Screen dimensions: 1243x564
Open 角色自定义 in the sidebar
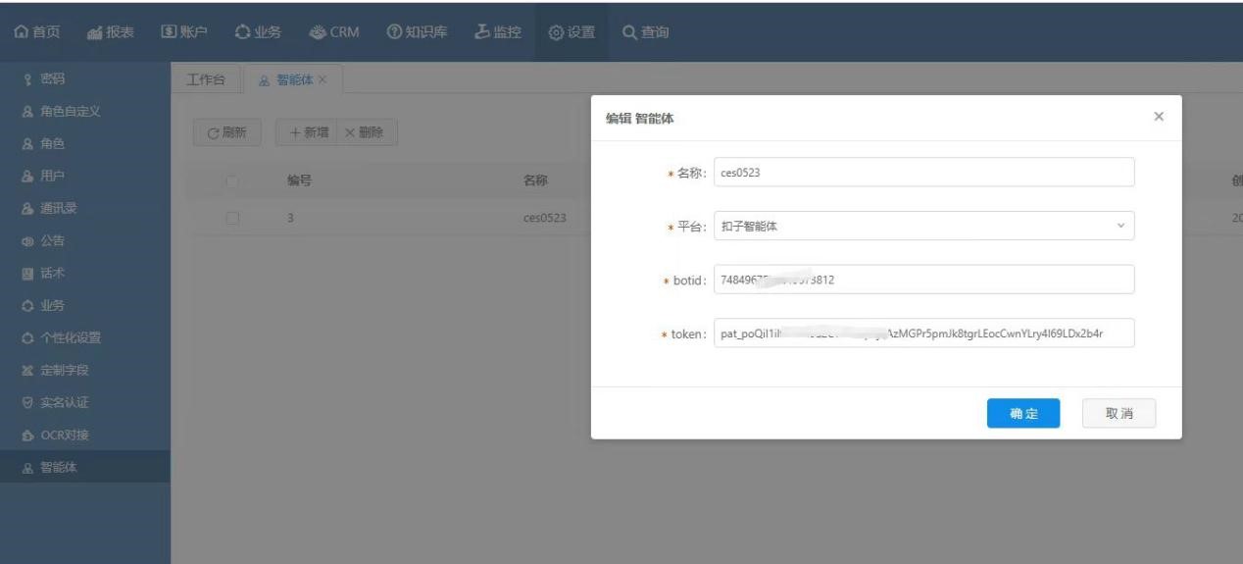pyautogui.click(x=75, y=112)
